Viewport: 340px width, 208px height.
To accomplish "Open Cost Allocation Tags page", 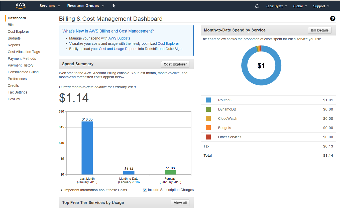I will 24,52.
